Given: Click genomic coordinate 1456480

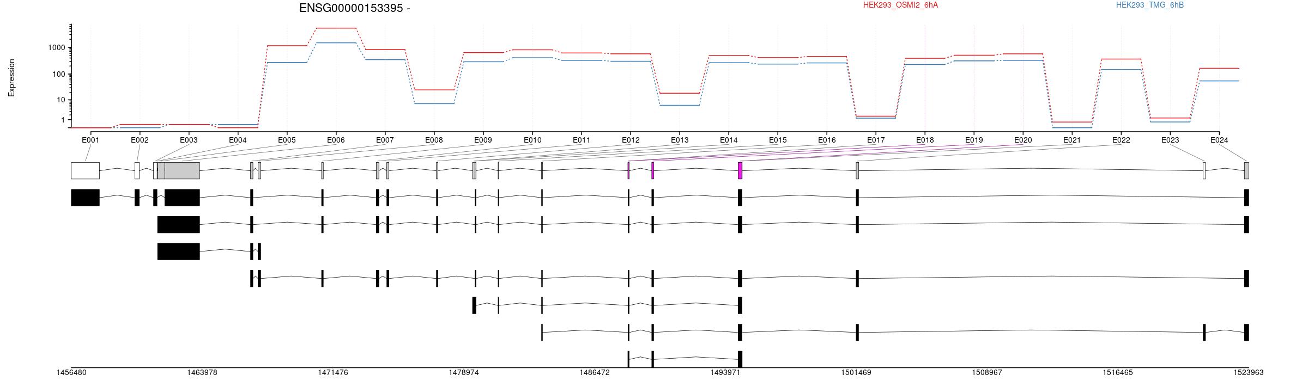Looking at the screenshot, I should [71, 373].
